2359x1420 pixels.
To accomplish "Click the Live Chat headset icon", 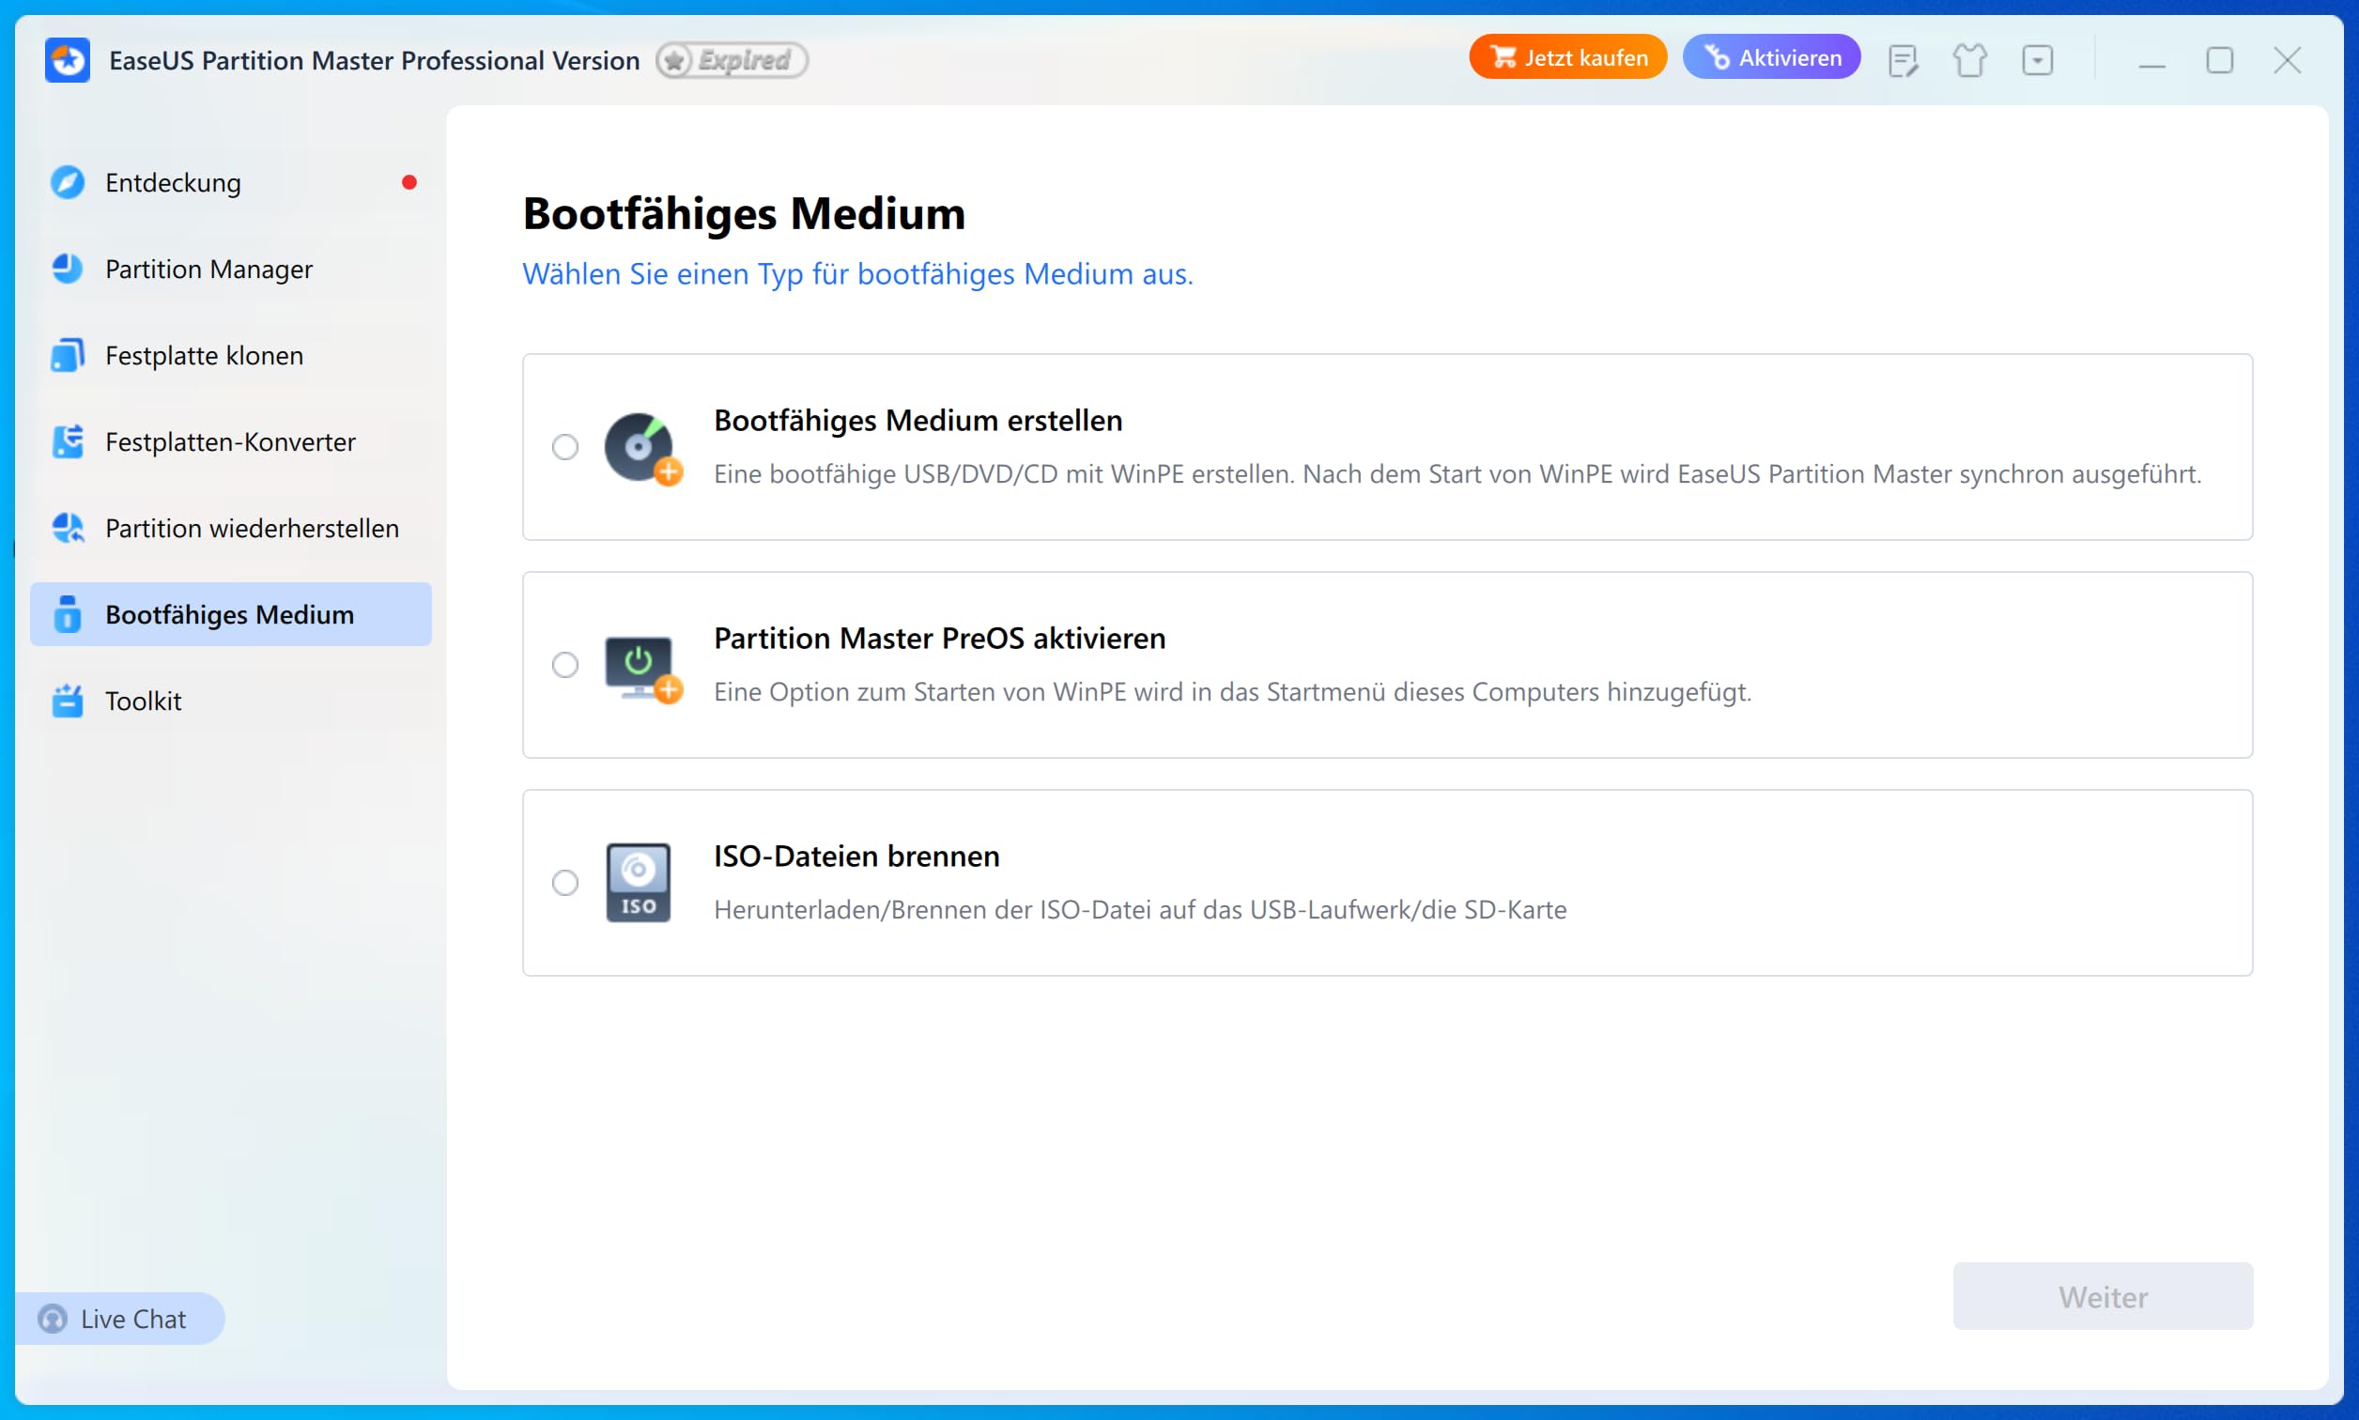I will (x=53, y=1319).
